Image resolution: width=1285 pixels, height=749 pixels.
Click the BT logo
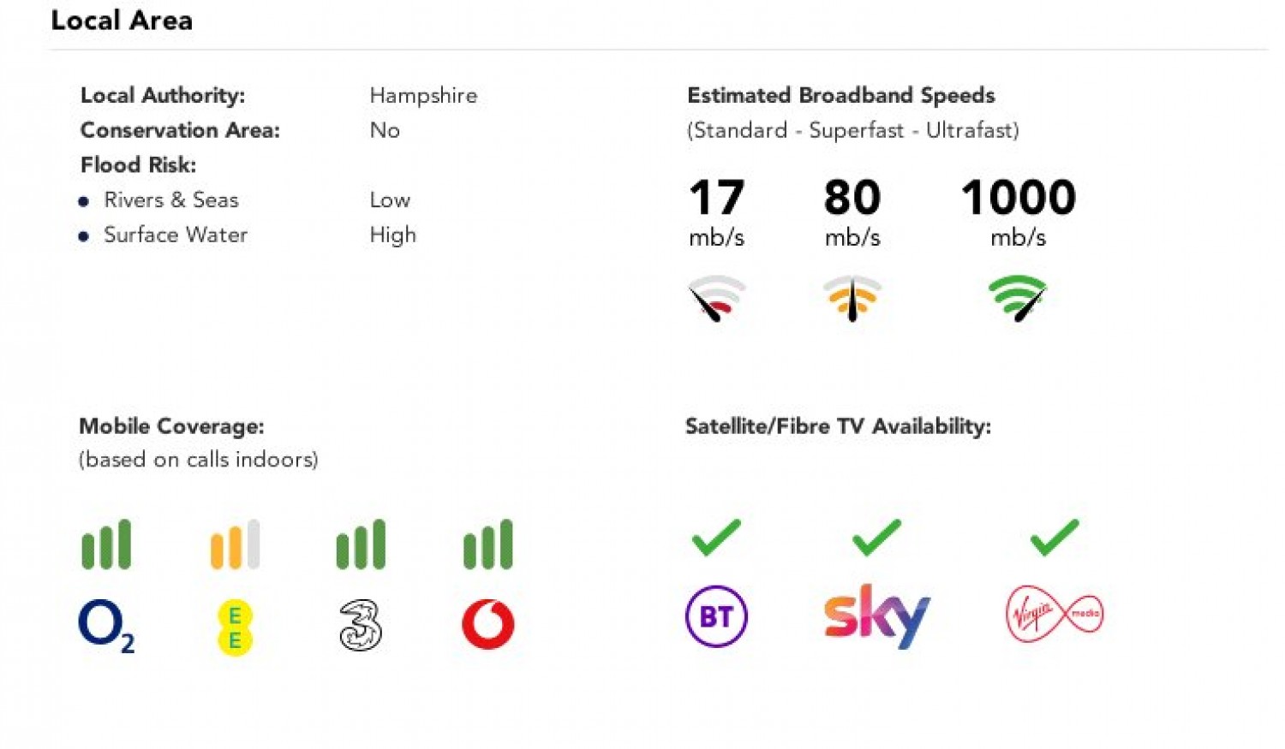[x=716, y=616]
